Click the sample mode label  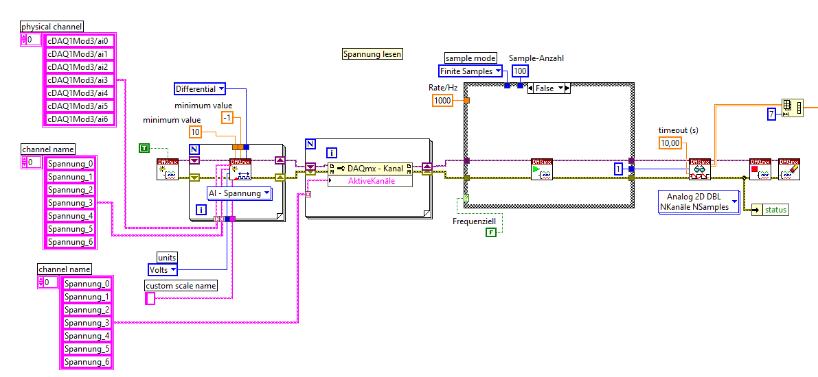pyautogui.click(x=471, y=58)
